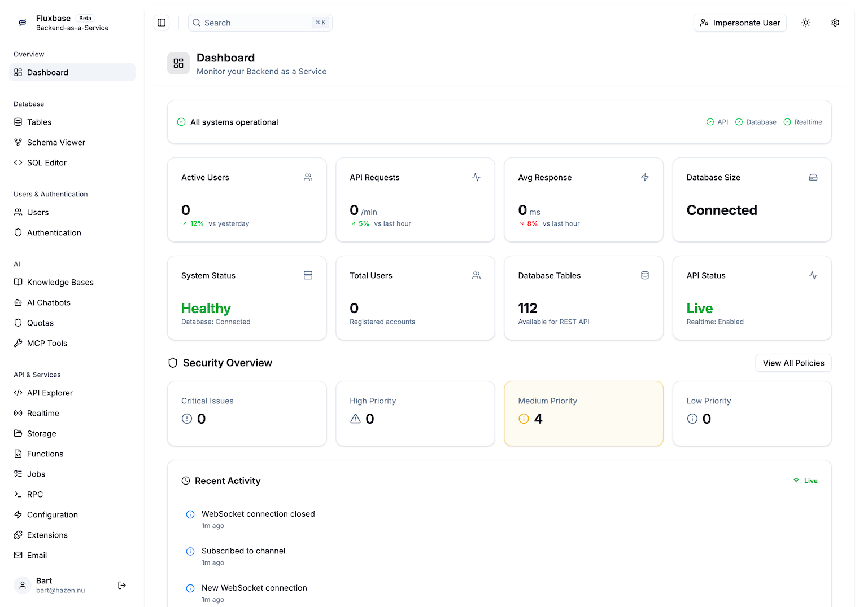Click the Healthy status text

(206, 309)
